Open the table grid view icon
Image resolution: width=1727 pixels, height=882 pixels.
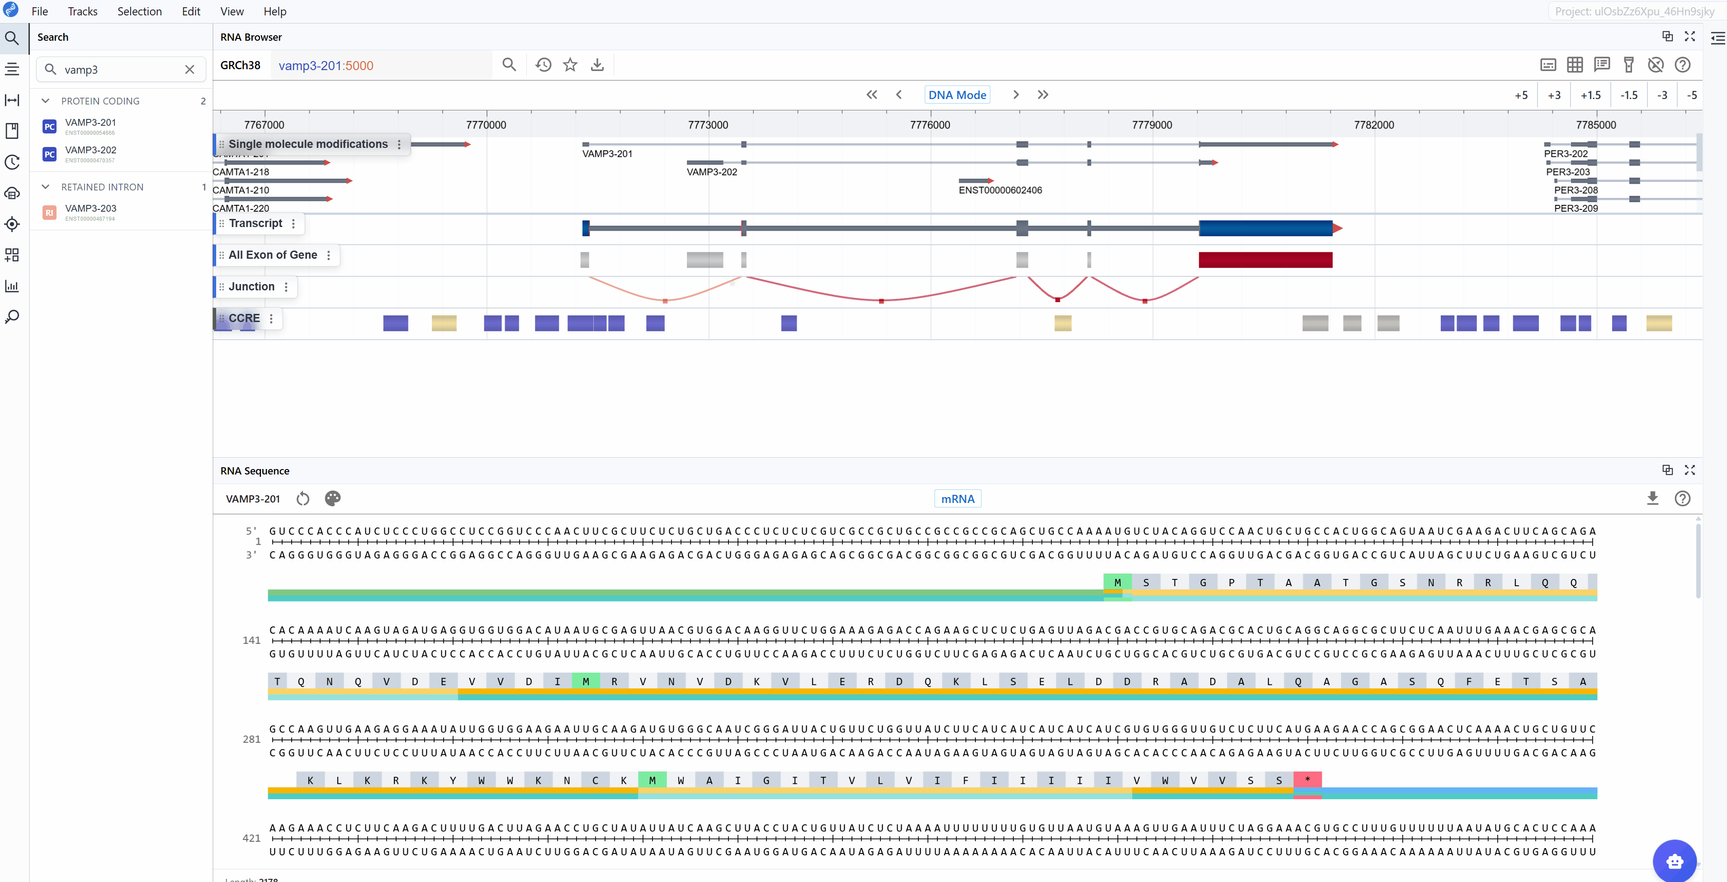pos(1575,65)
